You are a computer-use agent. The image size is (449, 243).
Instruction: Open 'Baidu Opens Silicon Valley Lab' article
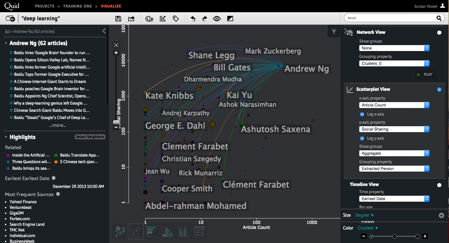point(52,60)
